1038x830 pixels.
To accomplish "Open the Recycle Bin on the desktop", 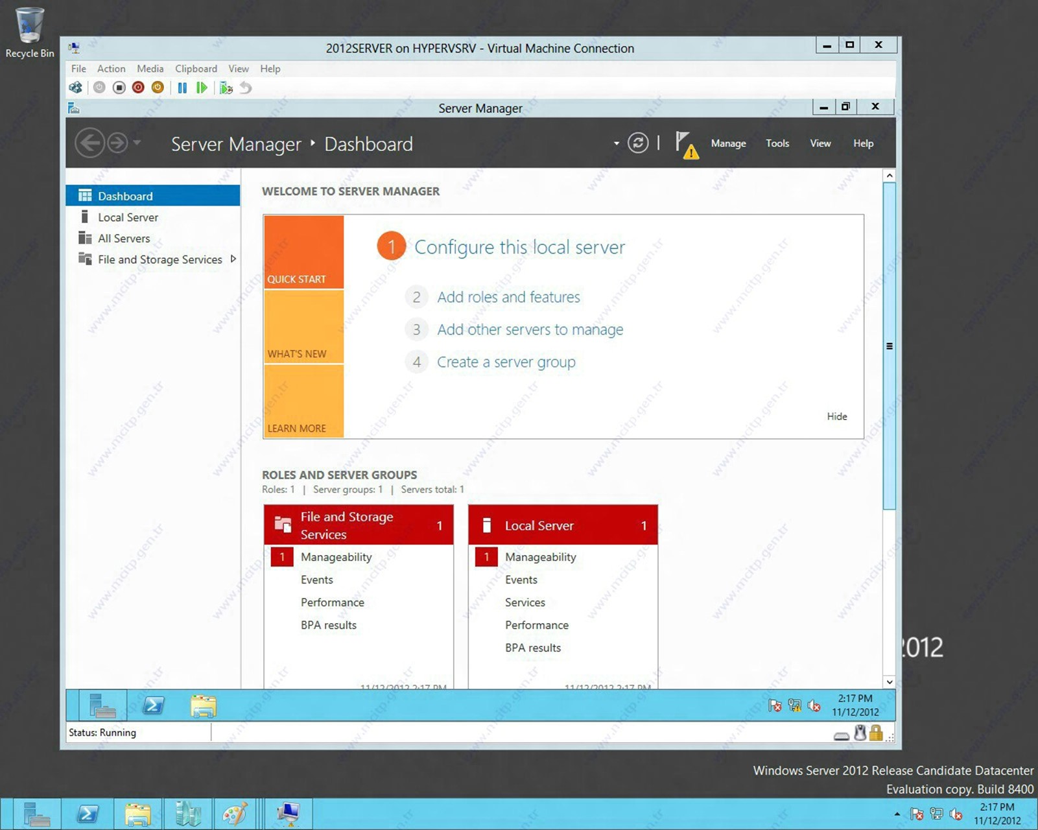I will [29, 33].
